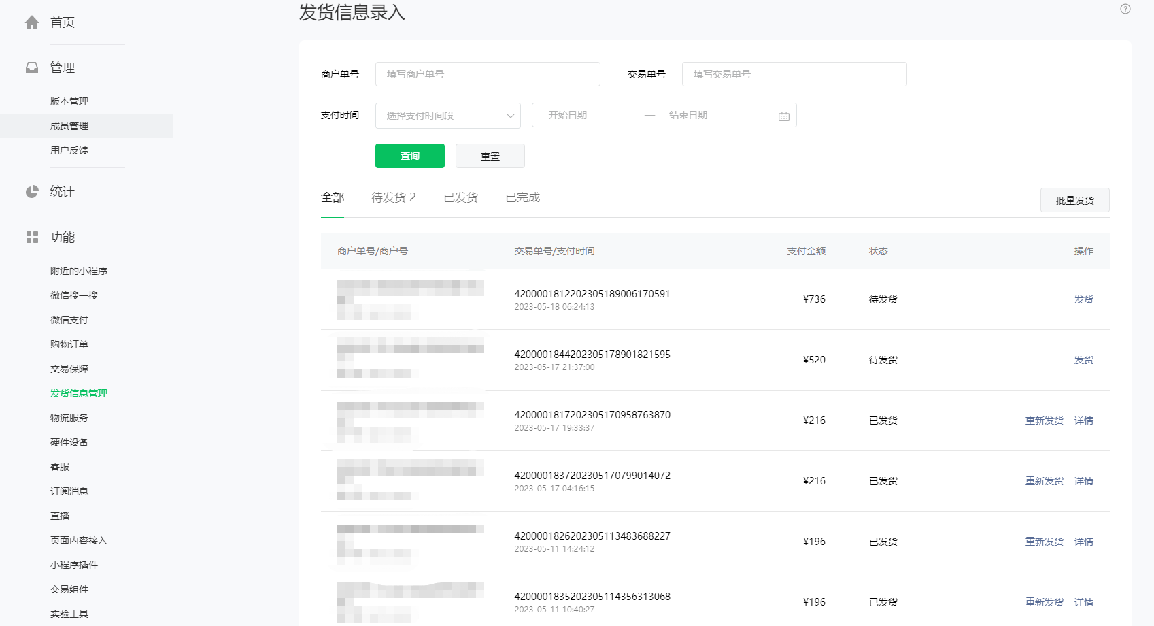Click 重新发货 for order ending 6313068
The height and width of the screenshot is (626, 1154).
(x=1045, y=602)
